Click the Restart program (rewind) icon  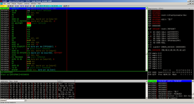[x=11, y=6]
